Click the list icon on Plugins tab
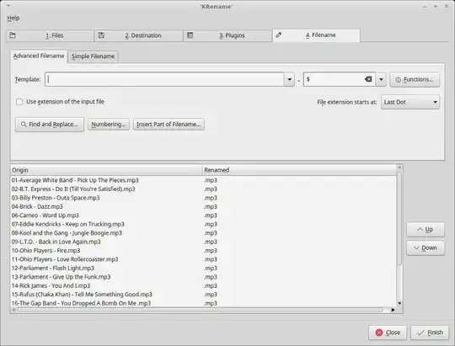Screen dimensions: 455x346 click(x=190, y=35)
